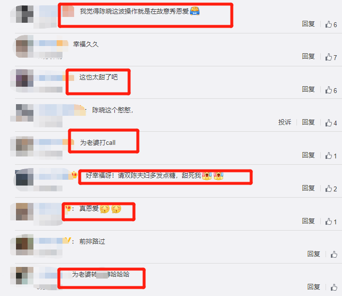This screenshot has height=296, width=342.
Task: Thumbs-up the 真恩爱 comment
Action: 329,221
